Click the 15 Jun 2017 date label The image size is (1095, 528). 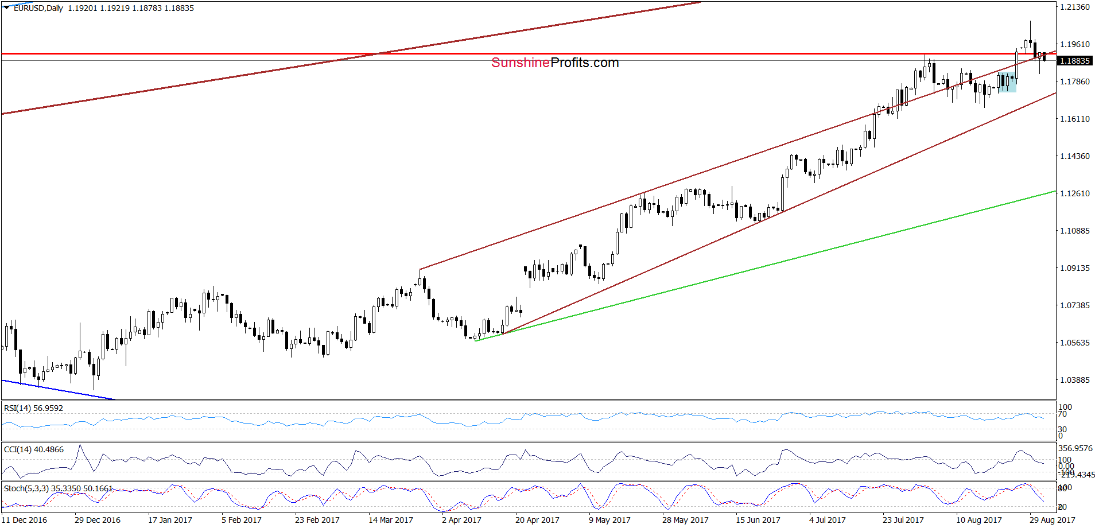coord(758,520)
